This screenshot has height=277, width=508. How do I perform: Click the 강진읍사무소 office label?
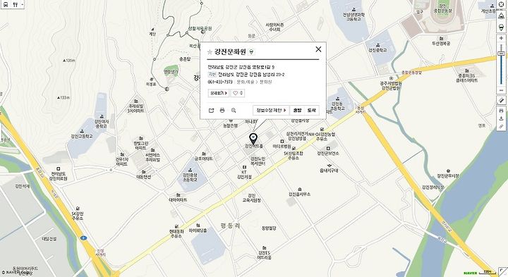point(299,194)
